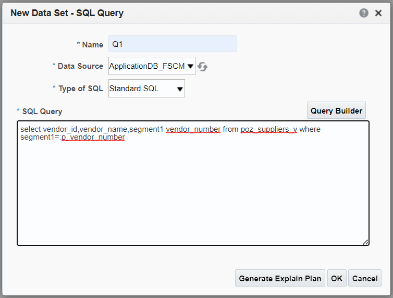Click the SQL text area resize handle
Viewport: 393px width, 298px height.
click(x=365, y=242)
